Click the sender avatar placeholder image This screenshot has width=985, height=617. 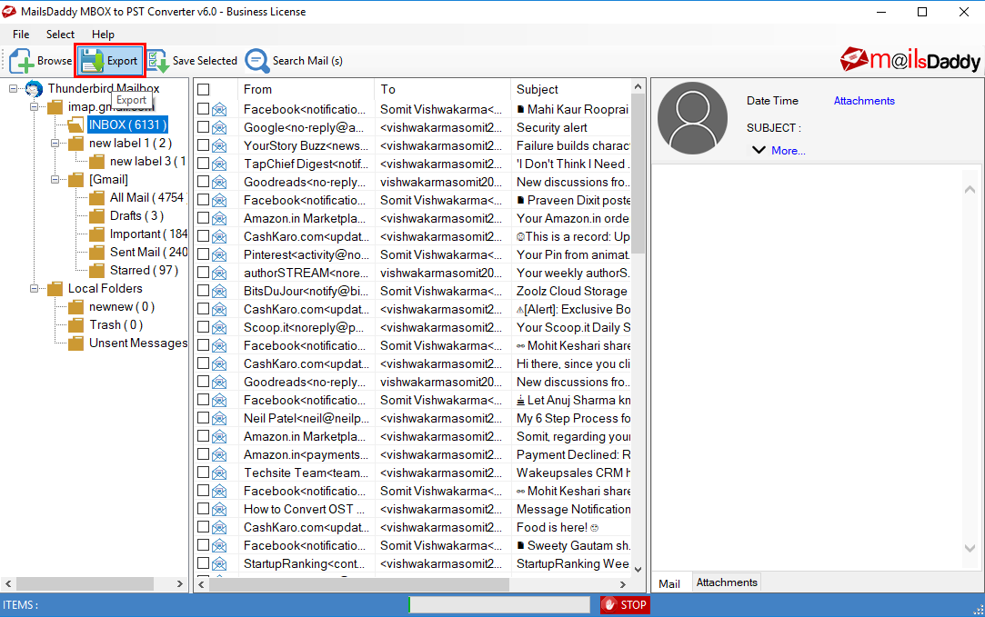[x=692, y=118]
